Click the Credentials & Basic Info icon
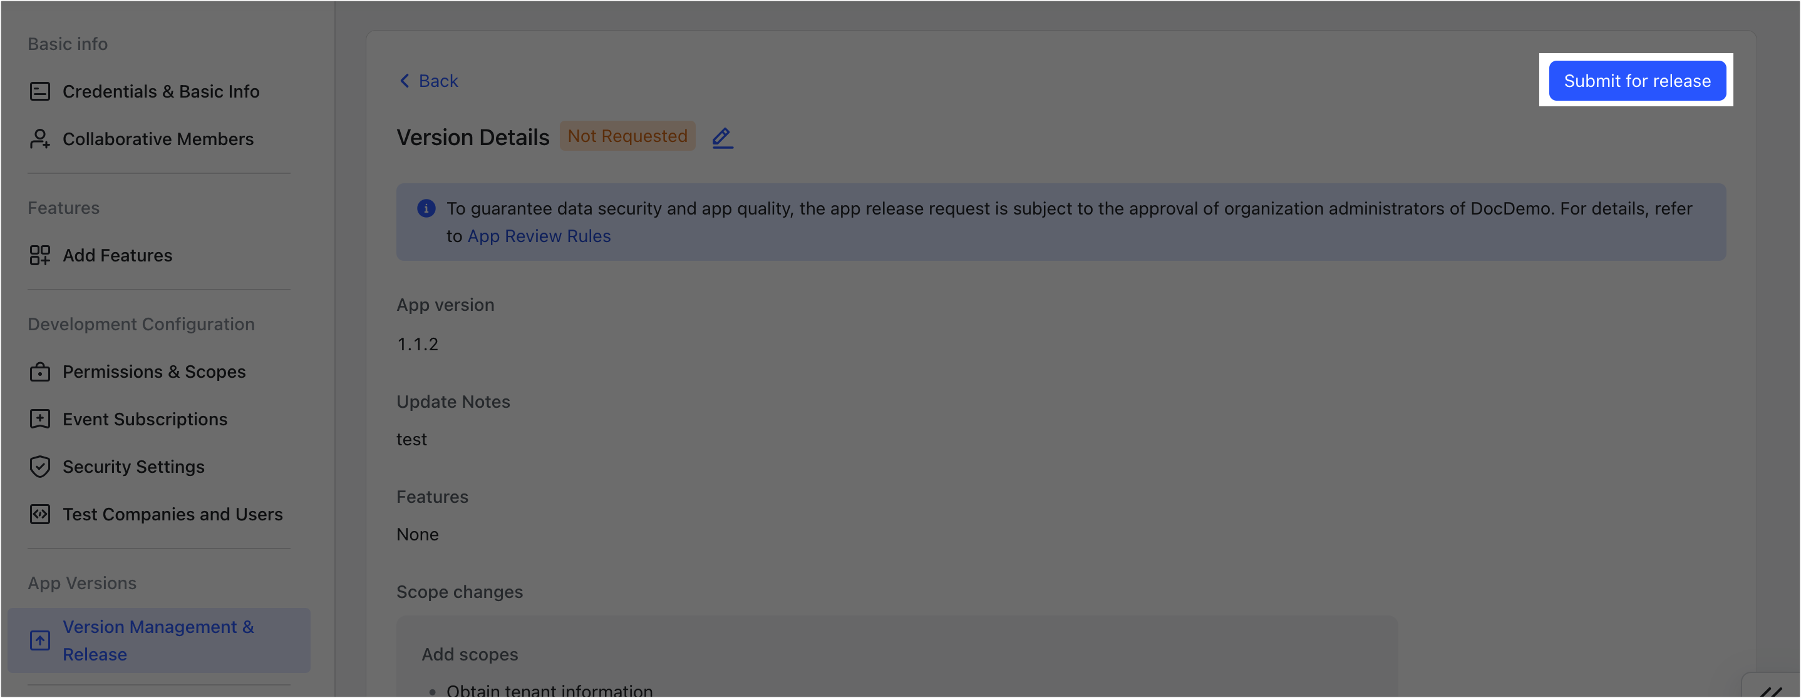 point(40,91)
